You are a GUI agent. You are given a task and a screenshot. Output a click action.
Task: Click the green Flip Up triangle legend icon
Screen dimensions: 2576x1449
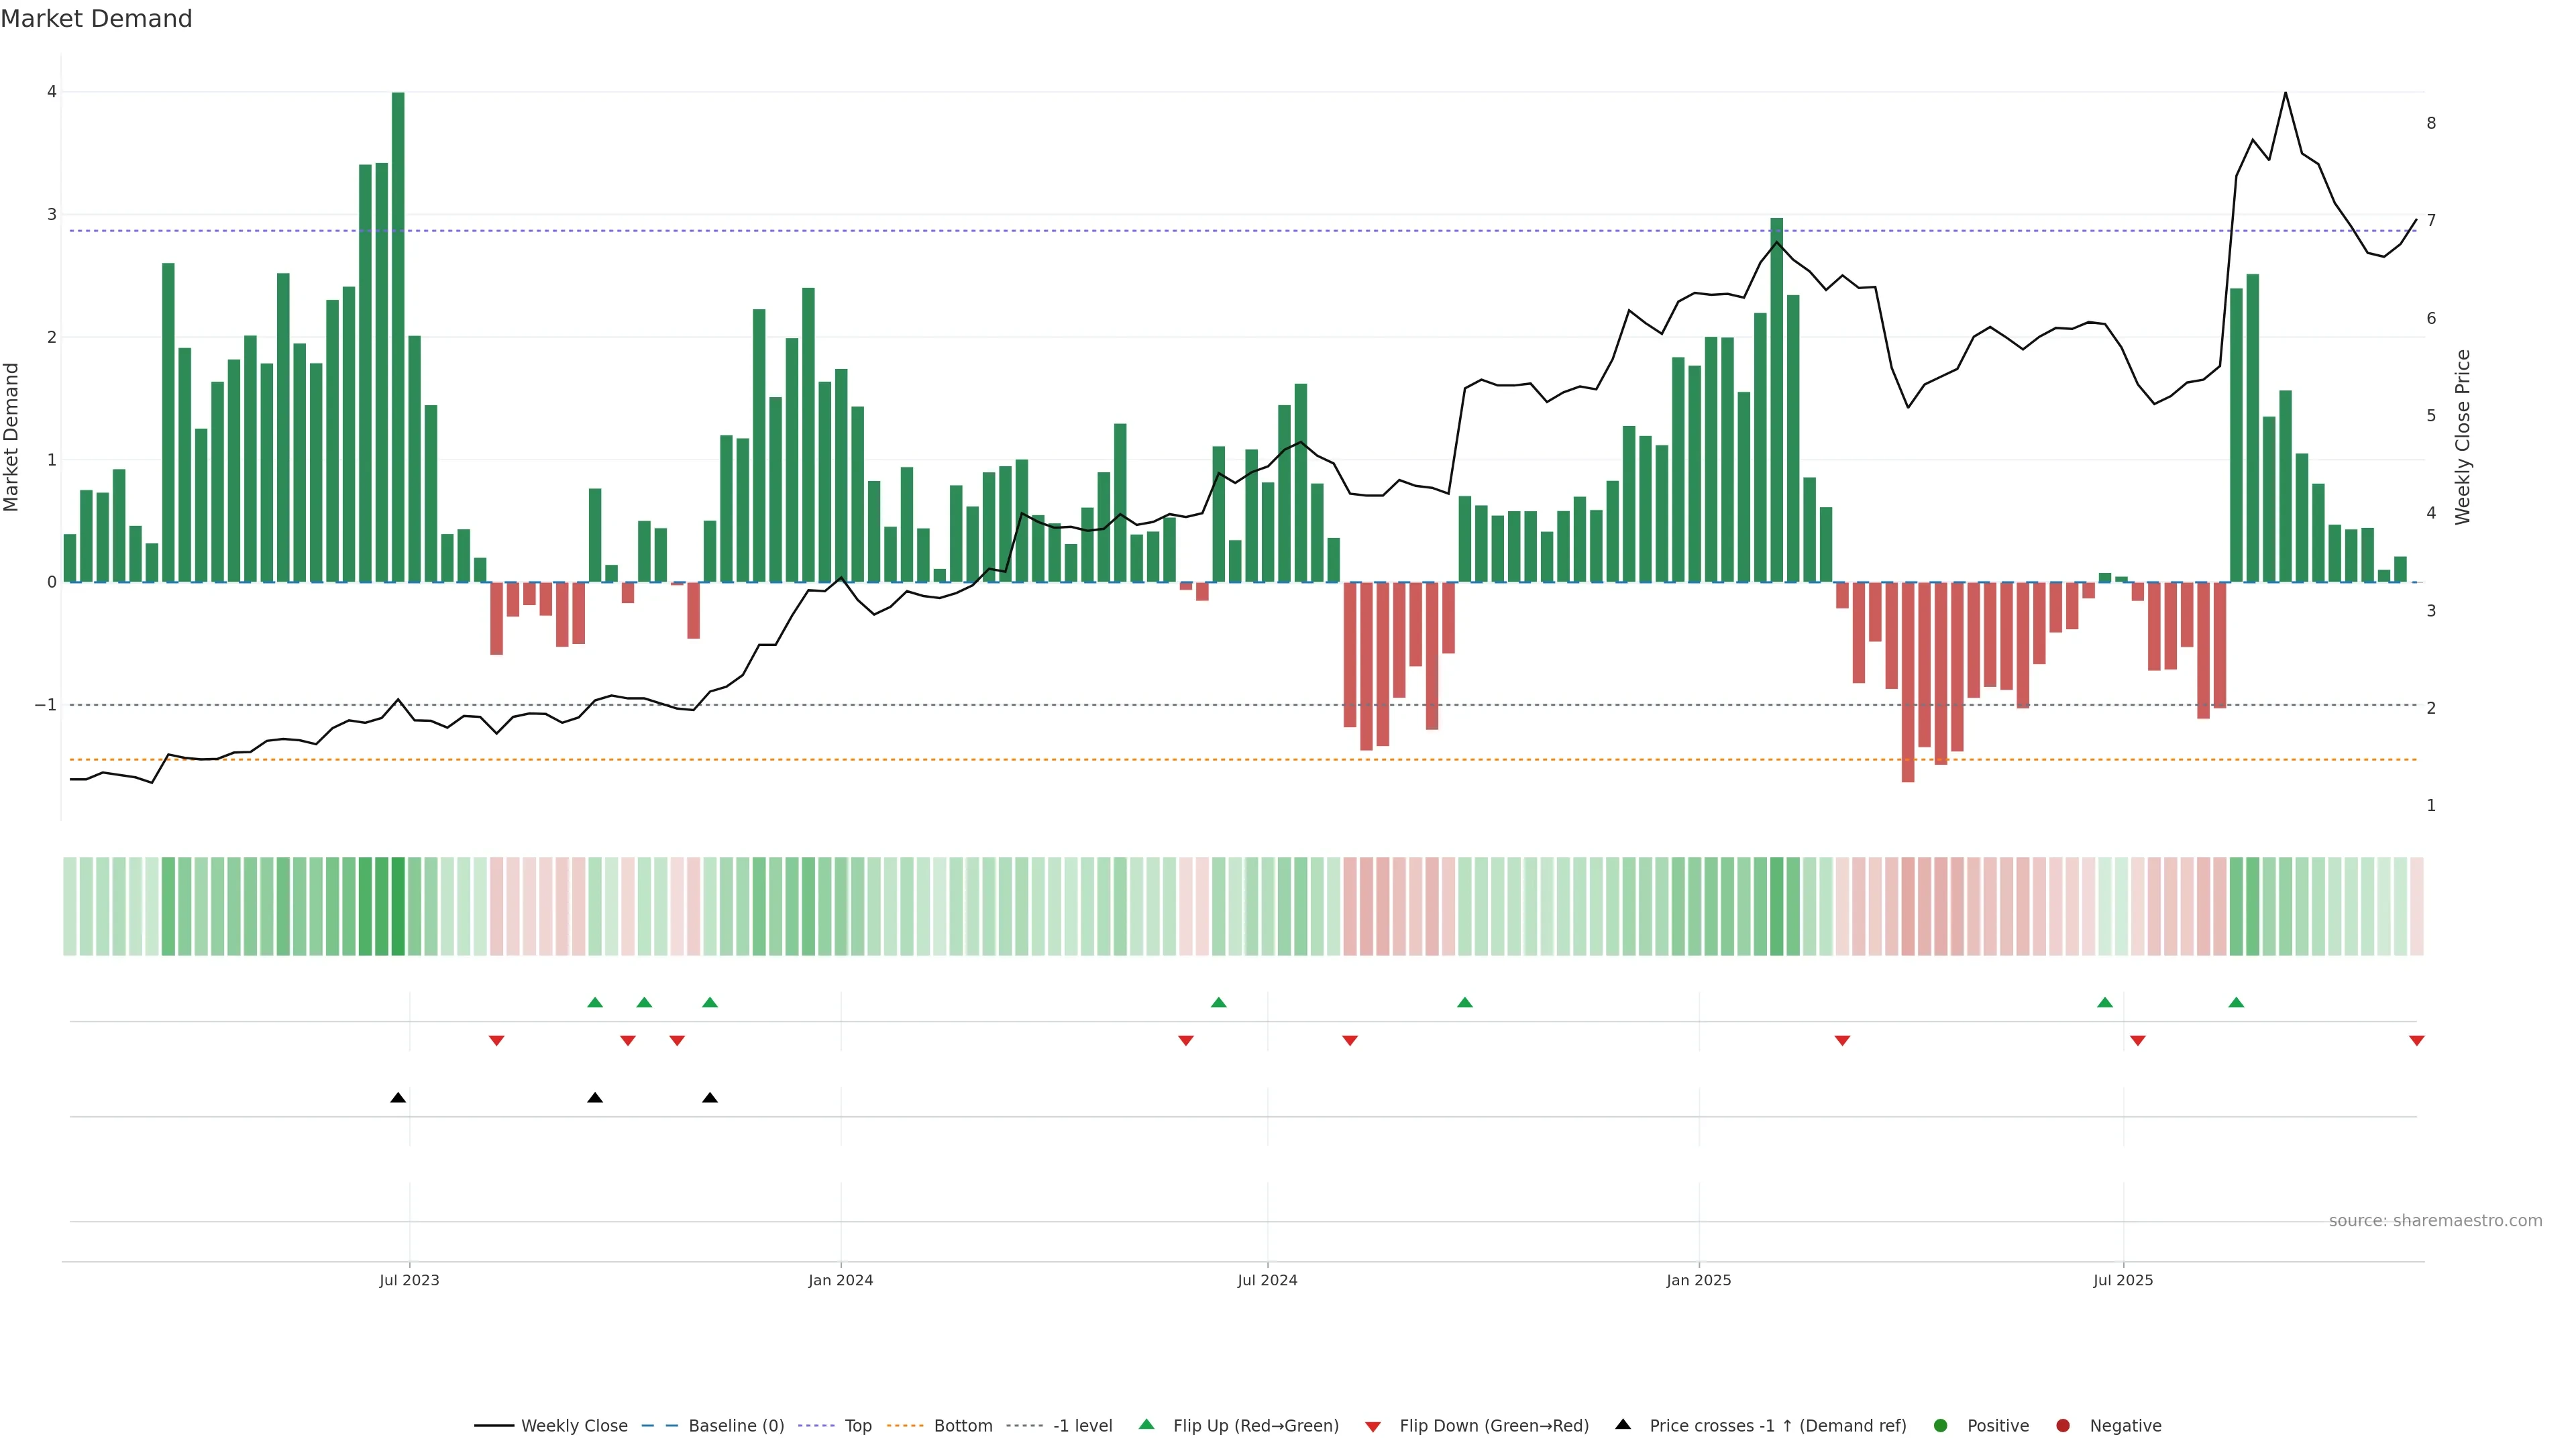1146,1424
